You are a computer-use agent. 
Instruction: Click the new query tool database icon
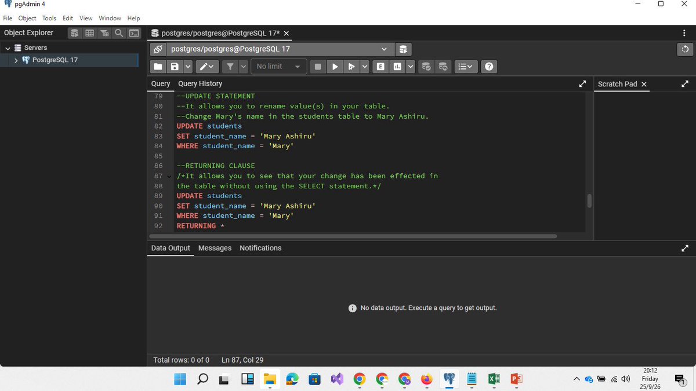pos(404,49)
